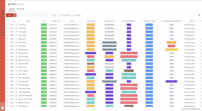The width and height of the screenshot is (202, 111).
Task: Call Lương Xuân Nhân using the Gọi button
Action: point(44,92)
